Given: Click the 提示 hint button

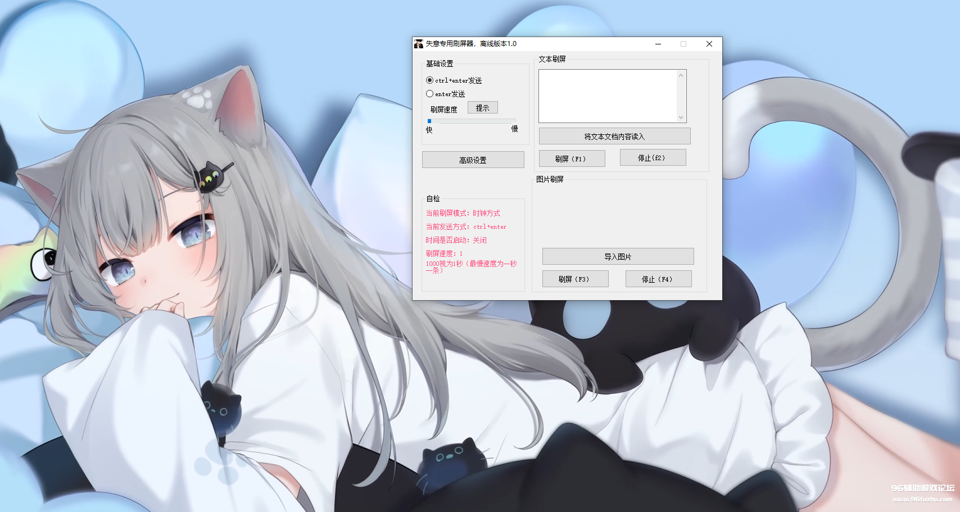Looking at the screenshot, I should 482,107.
